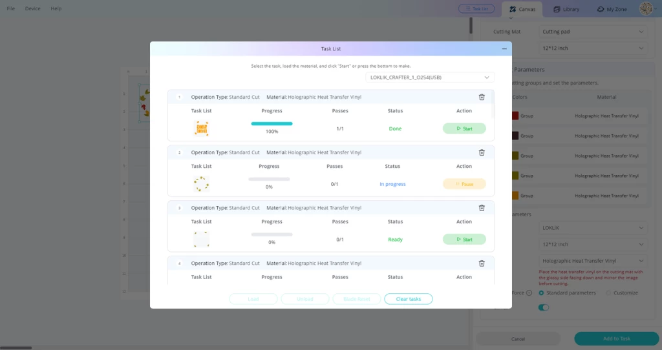The image size is (662, 350).
Task: Click task 1 progress bar at 100%
Action: [272, 123]
